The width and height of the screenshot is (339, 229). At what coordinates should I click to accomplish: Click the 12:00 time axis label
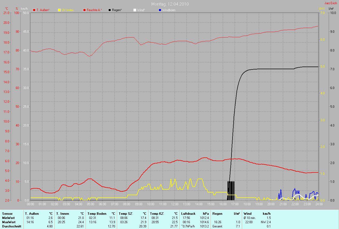(x=175, y=204)
